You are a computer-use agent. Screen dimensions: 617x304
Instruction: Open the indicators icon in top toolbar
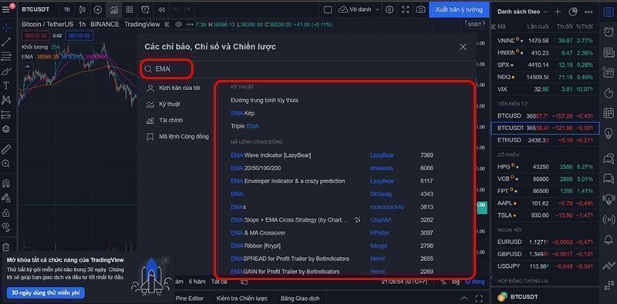[x=113, y=9]
